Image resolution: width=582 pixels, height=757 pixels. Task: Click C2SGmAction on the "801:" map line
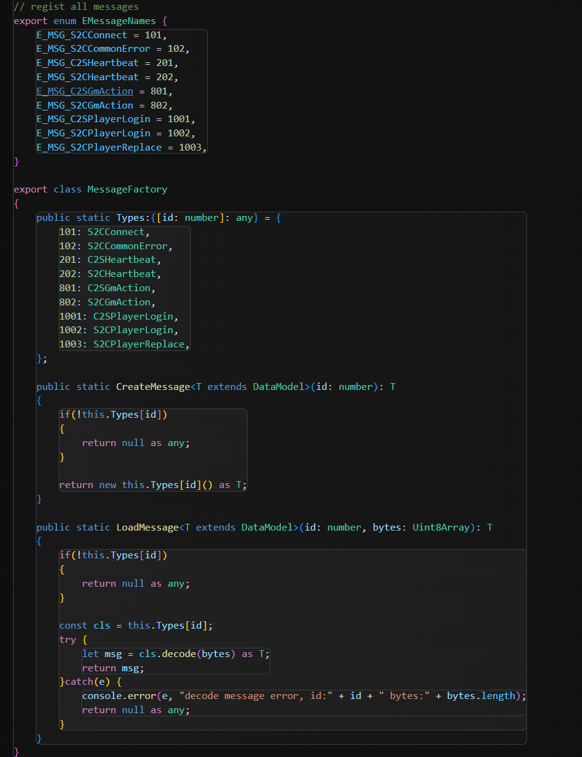[x=118, y=288]
